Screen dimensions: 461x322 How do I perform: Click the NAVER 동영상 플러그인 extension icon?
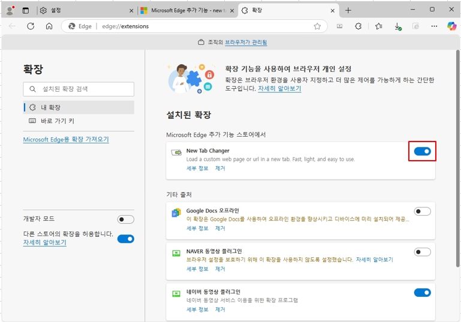pyautogui.click(x=176, y=253)
